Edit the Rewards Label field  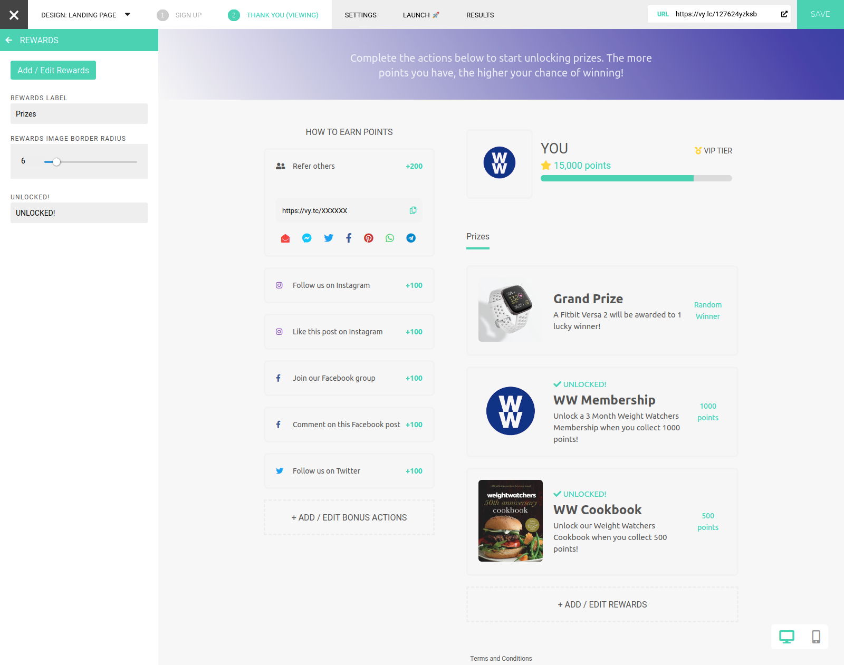tap(79, 114)
